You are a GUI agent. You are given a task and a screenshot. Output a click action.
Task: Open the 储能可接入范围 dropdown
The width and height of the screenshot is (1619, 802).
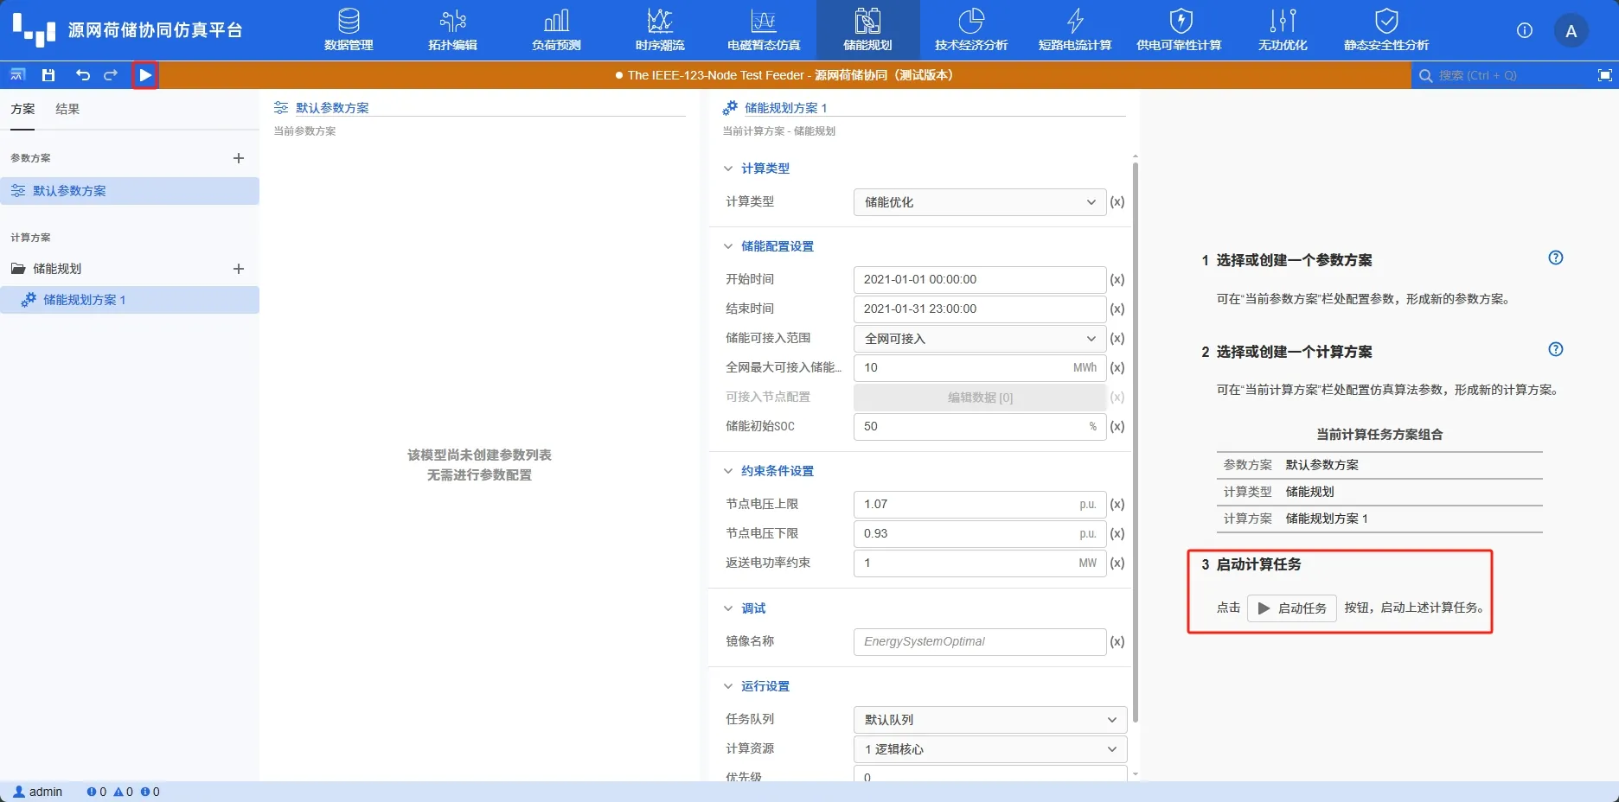[980, 339]
